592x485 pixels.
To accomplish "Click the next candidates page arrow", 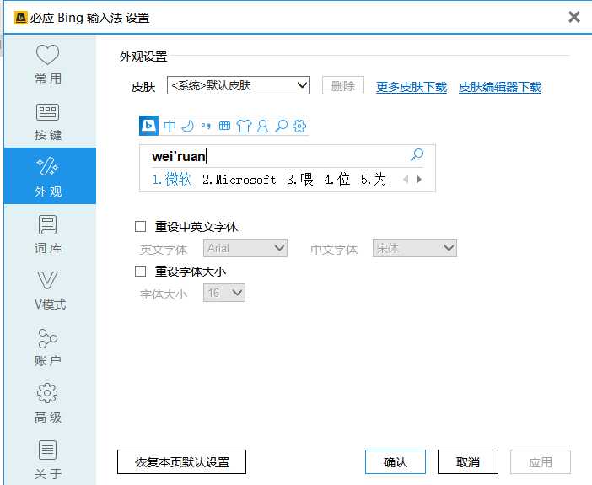I will 419,180.
